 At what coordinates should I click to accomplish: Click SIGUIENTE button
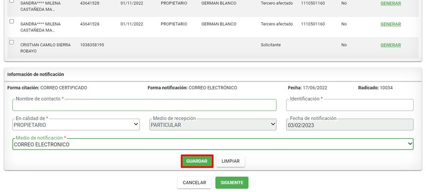point(232,183)
